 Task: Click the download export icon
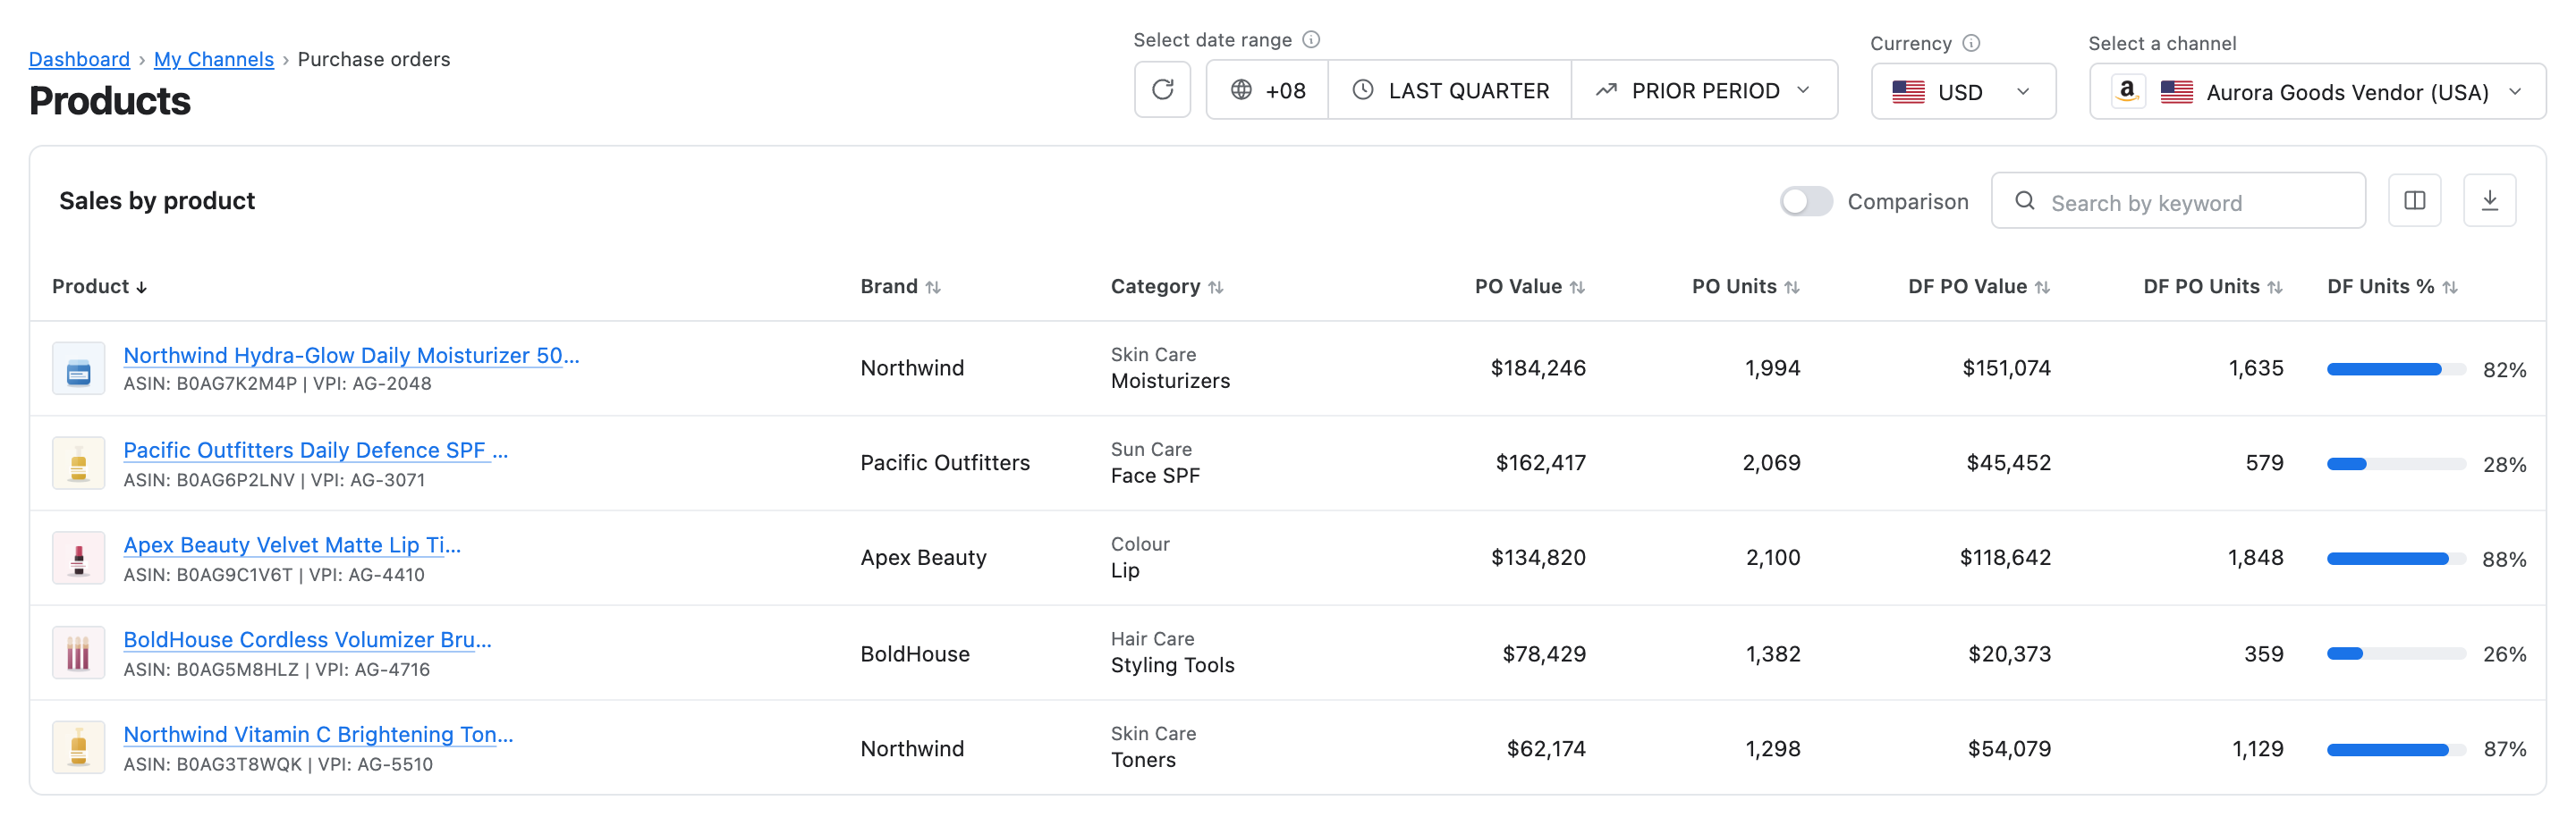coord(2489,201)
